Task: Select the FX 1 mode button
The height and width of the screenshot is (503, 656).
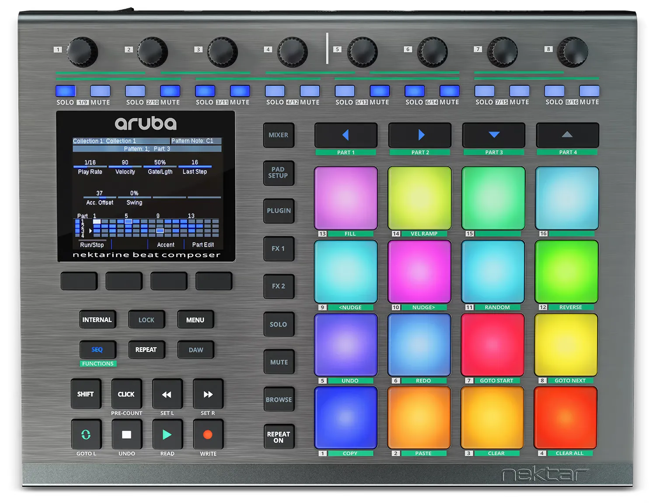Action: pyautogui.click(x=279, y=248)
